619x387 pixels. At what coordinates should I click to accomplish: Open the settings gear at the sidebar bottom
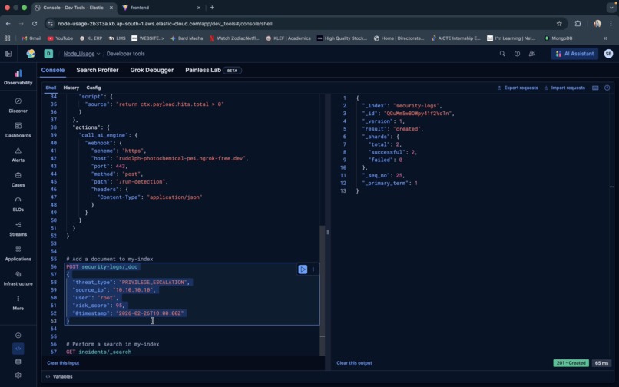click(18, 375)
